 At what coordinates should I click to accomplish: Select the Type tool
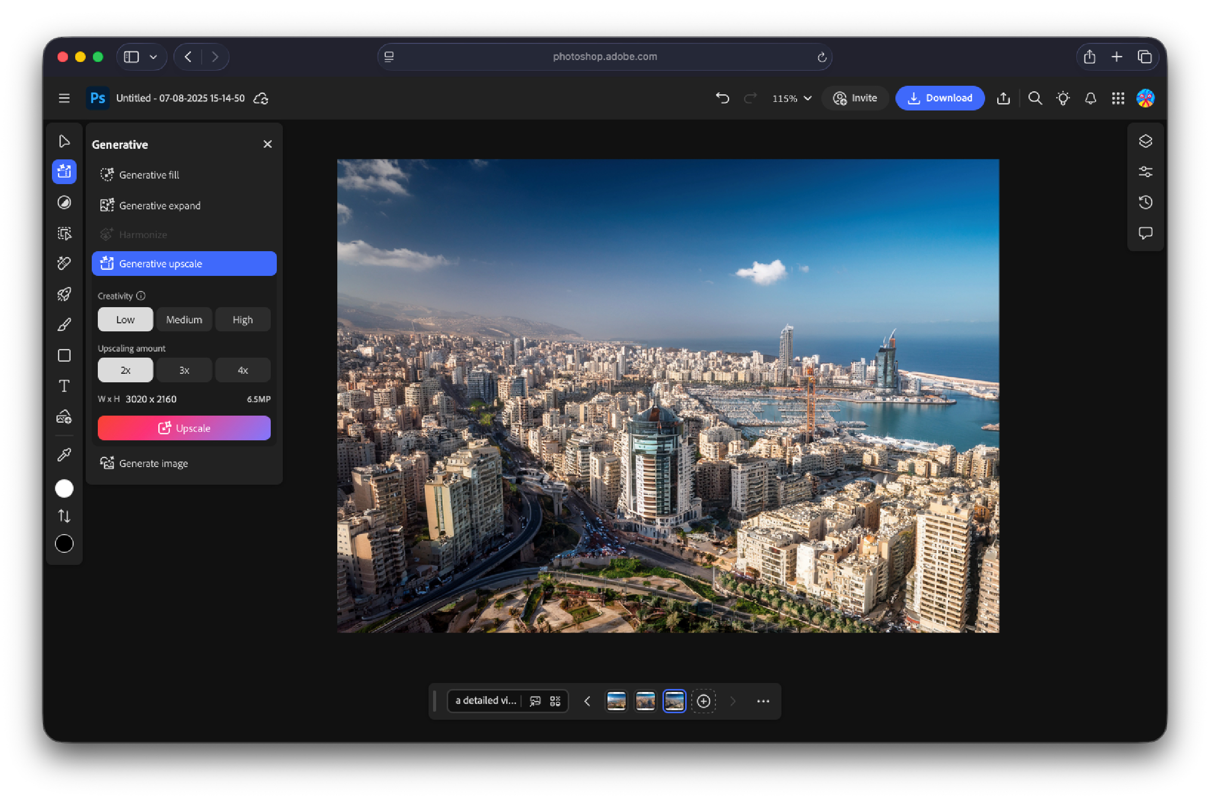(x=65, y=386)
